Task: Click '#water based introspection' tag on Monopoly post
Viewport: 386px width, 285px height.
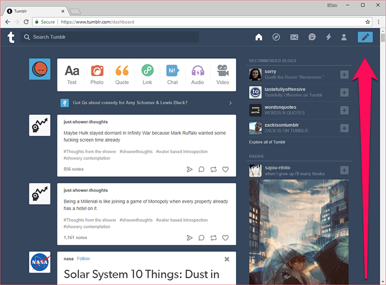Action: [x=182, y=220]
